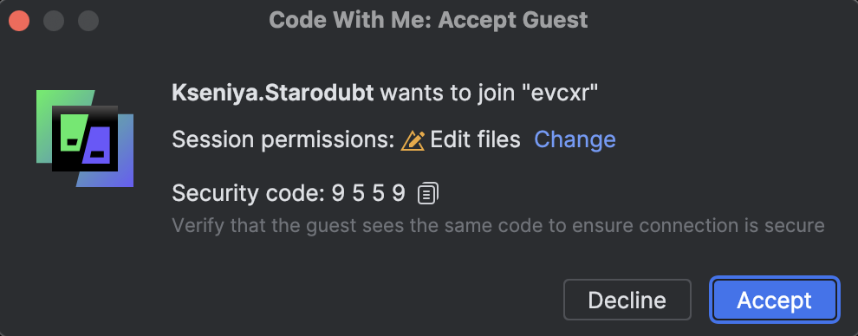Click the "evcxr" project name
858x336 pixels.
(562, 94)
